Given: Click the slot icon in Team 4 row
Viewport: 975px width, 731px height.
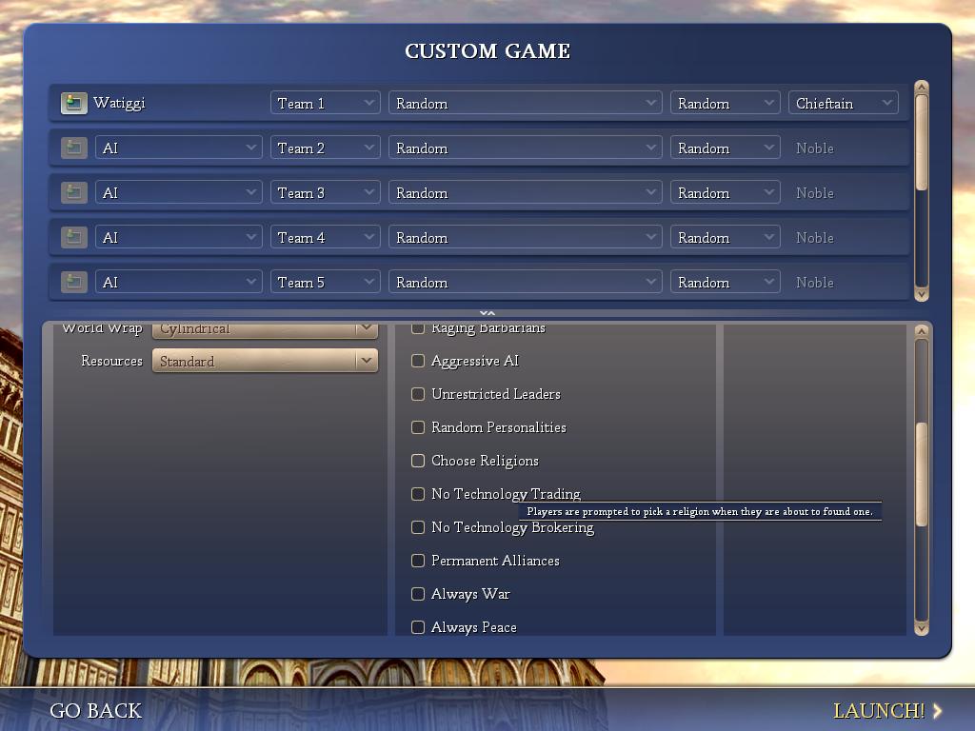Looking at the screenshot, I should click(73, 237).
